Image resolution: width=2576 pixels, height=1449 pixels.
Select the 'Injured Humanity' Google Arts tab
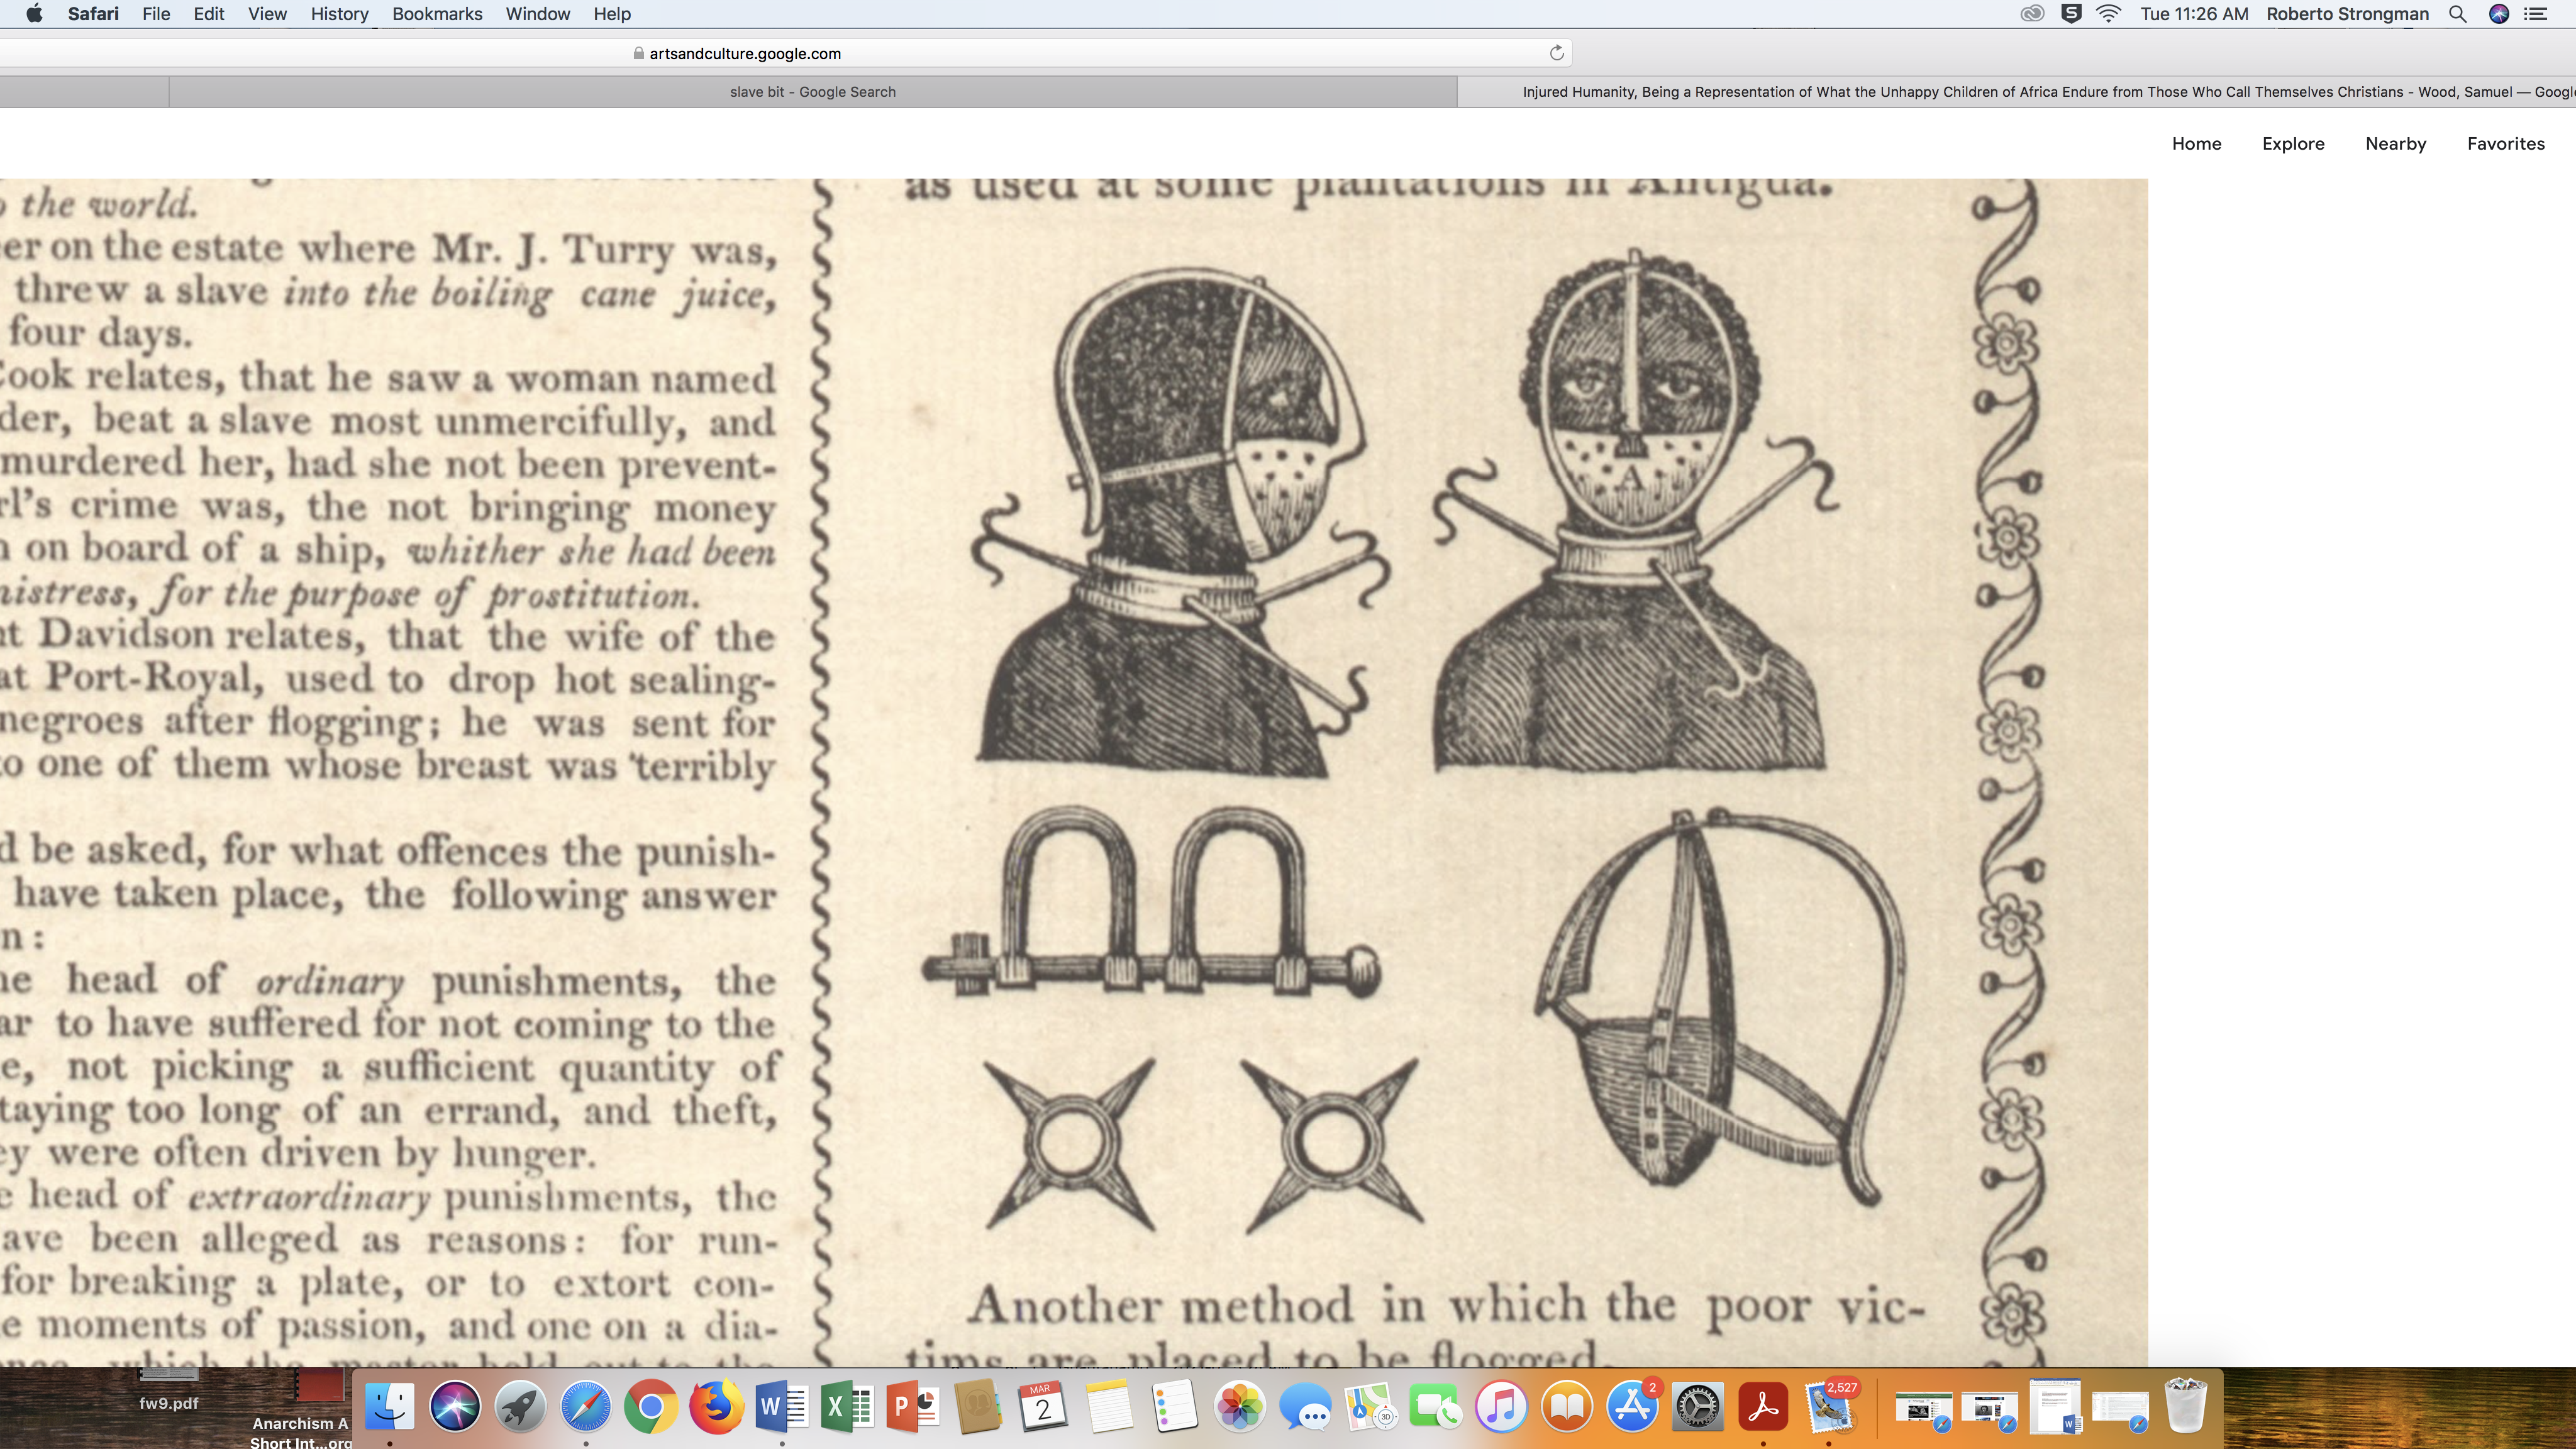point(2016,92)
